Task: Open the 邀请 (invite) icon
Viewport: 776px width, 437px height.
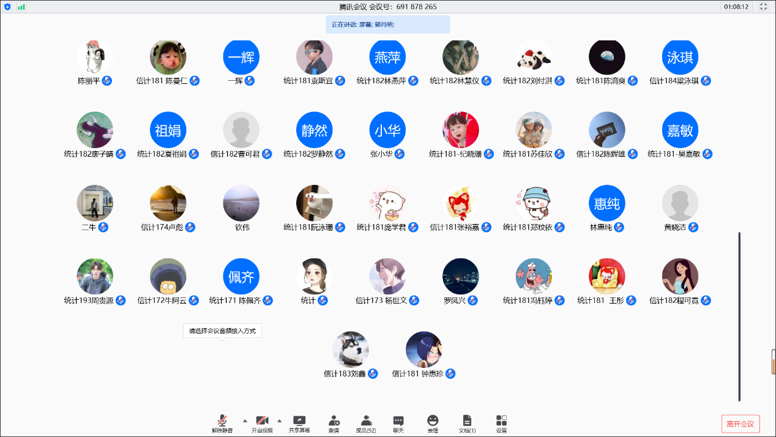Action: pyautogui.click(x=334, y=421)
